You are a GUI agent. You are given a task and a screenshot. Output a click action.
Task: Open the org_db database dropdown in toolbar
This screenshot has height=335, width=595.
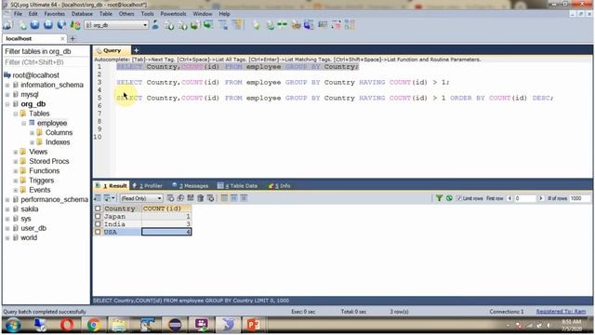[116, 25]
